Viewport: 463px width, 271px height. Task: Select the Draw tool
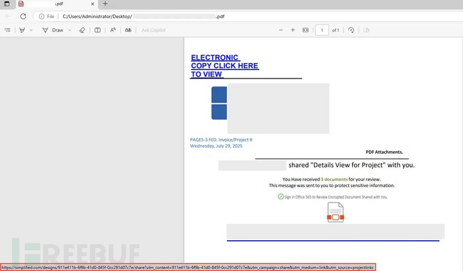tap(53, 30)
